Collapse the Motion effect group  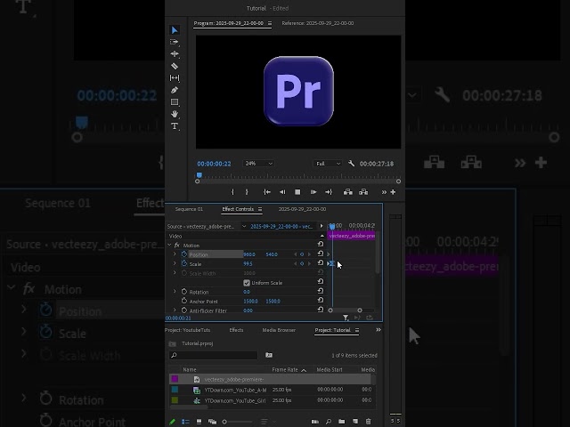[x=169, y=246]
